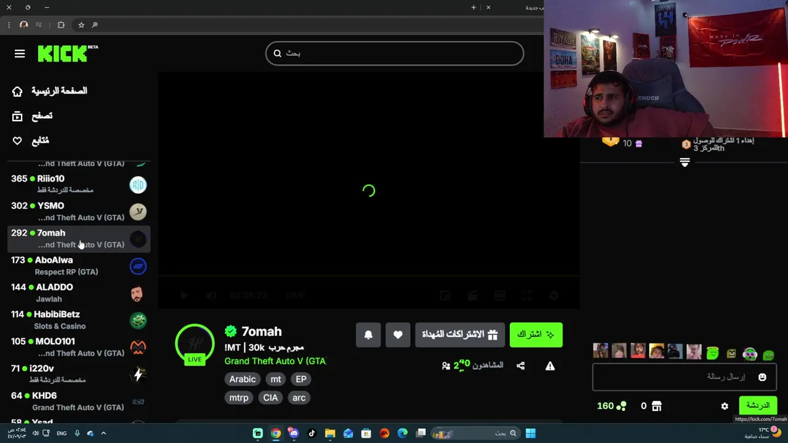The image size is (788, 443).
Task: Click the KICK beta logo
Action: coord(68,54)
